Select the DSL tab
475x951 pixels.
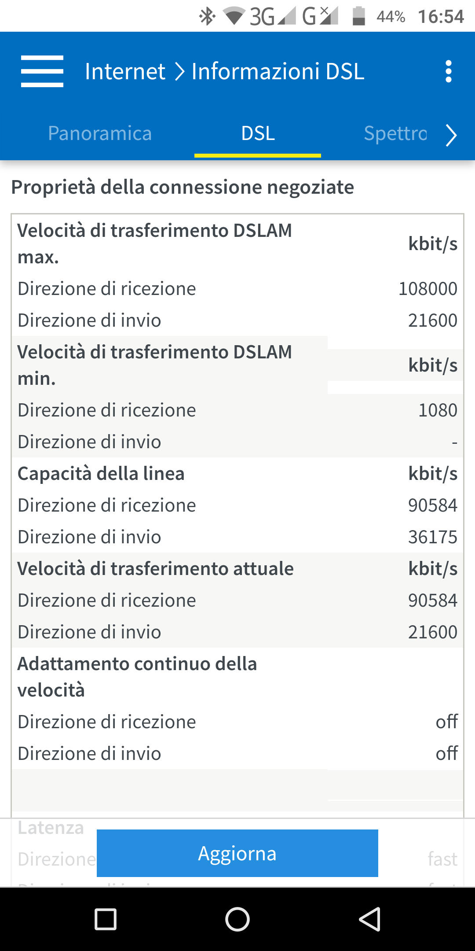(x=258, y=133)
